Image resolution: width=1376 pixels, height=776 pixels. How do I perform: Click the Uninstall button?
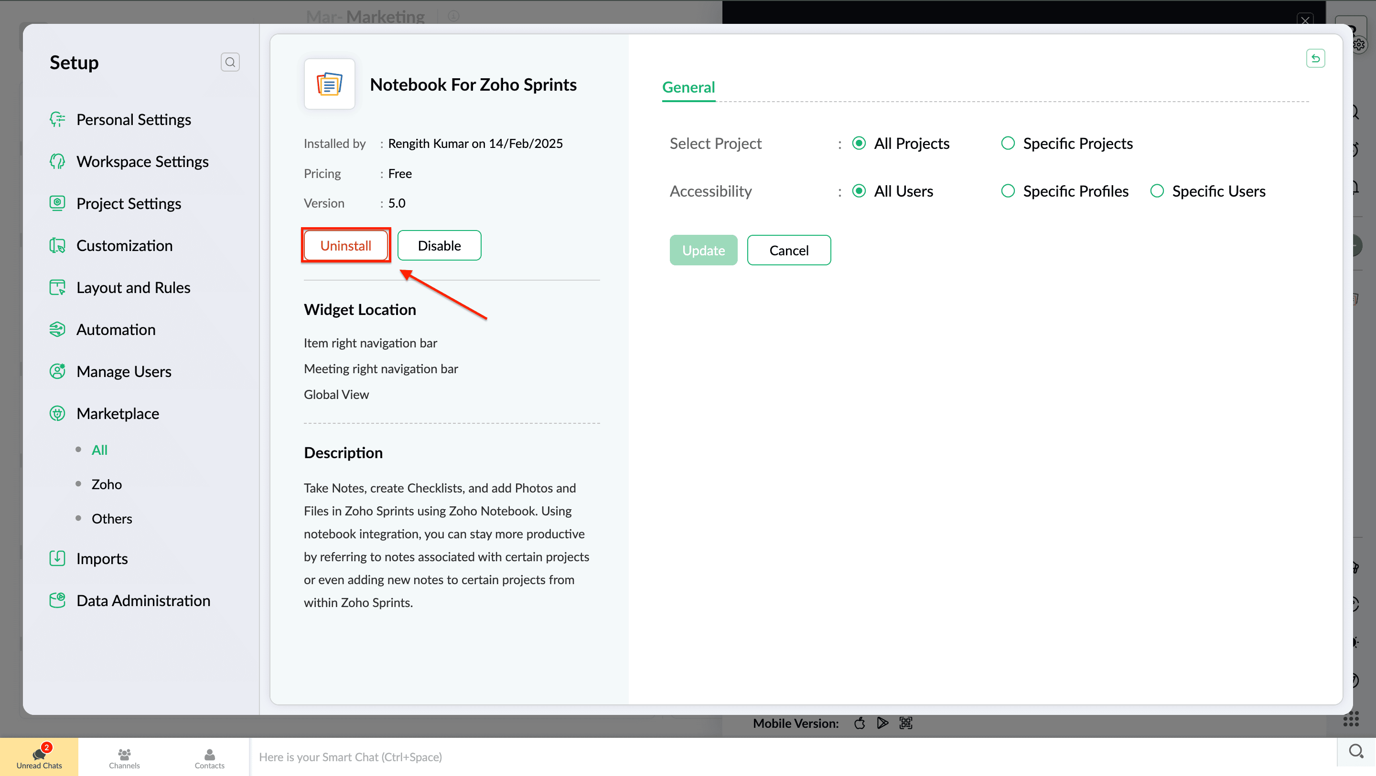tap(345, 245)
